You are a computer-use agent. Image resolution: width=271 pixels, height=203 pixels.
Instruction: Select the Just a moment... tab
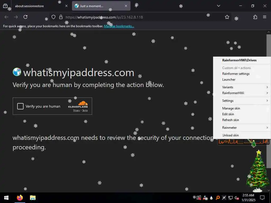coord(101,6)
